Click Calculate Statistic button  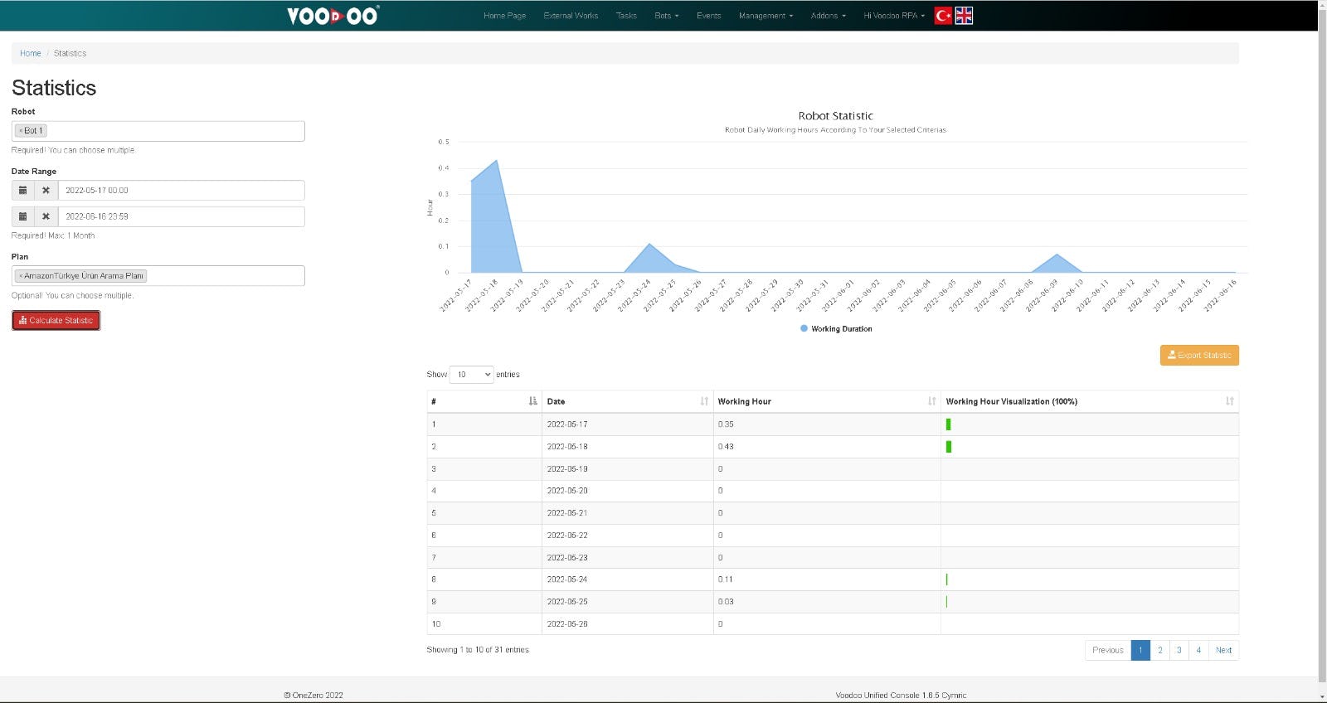tap(56, 320)
